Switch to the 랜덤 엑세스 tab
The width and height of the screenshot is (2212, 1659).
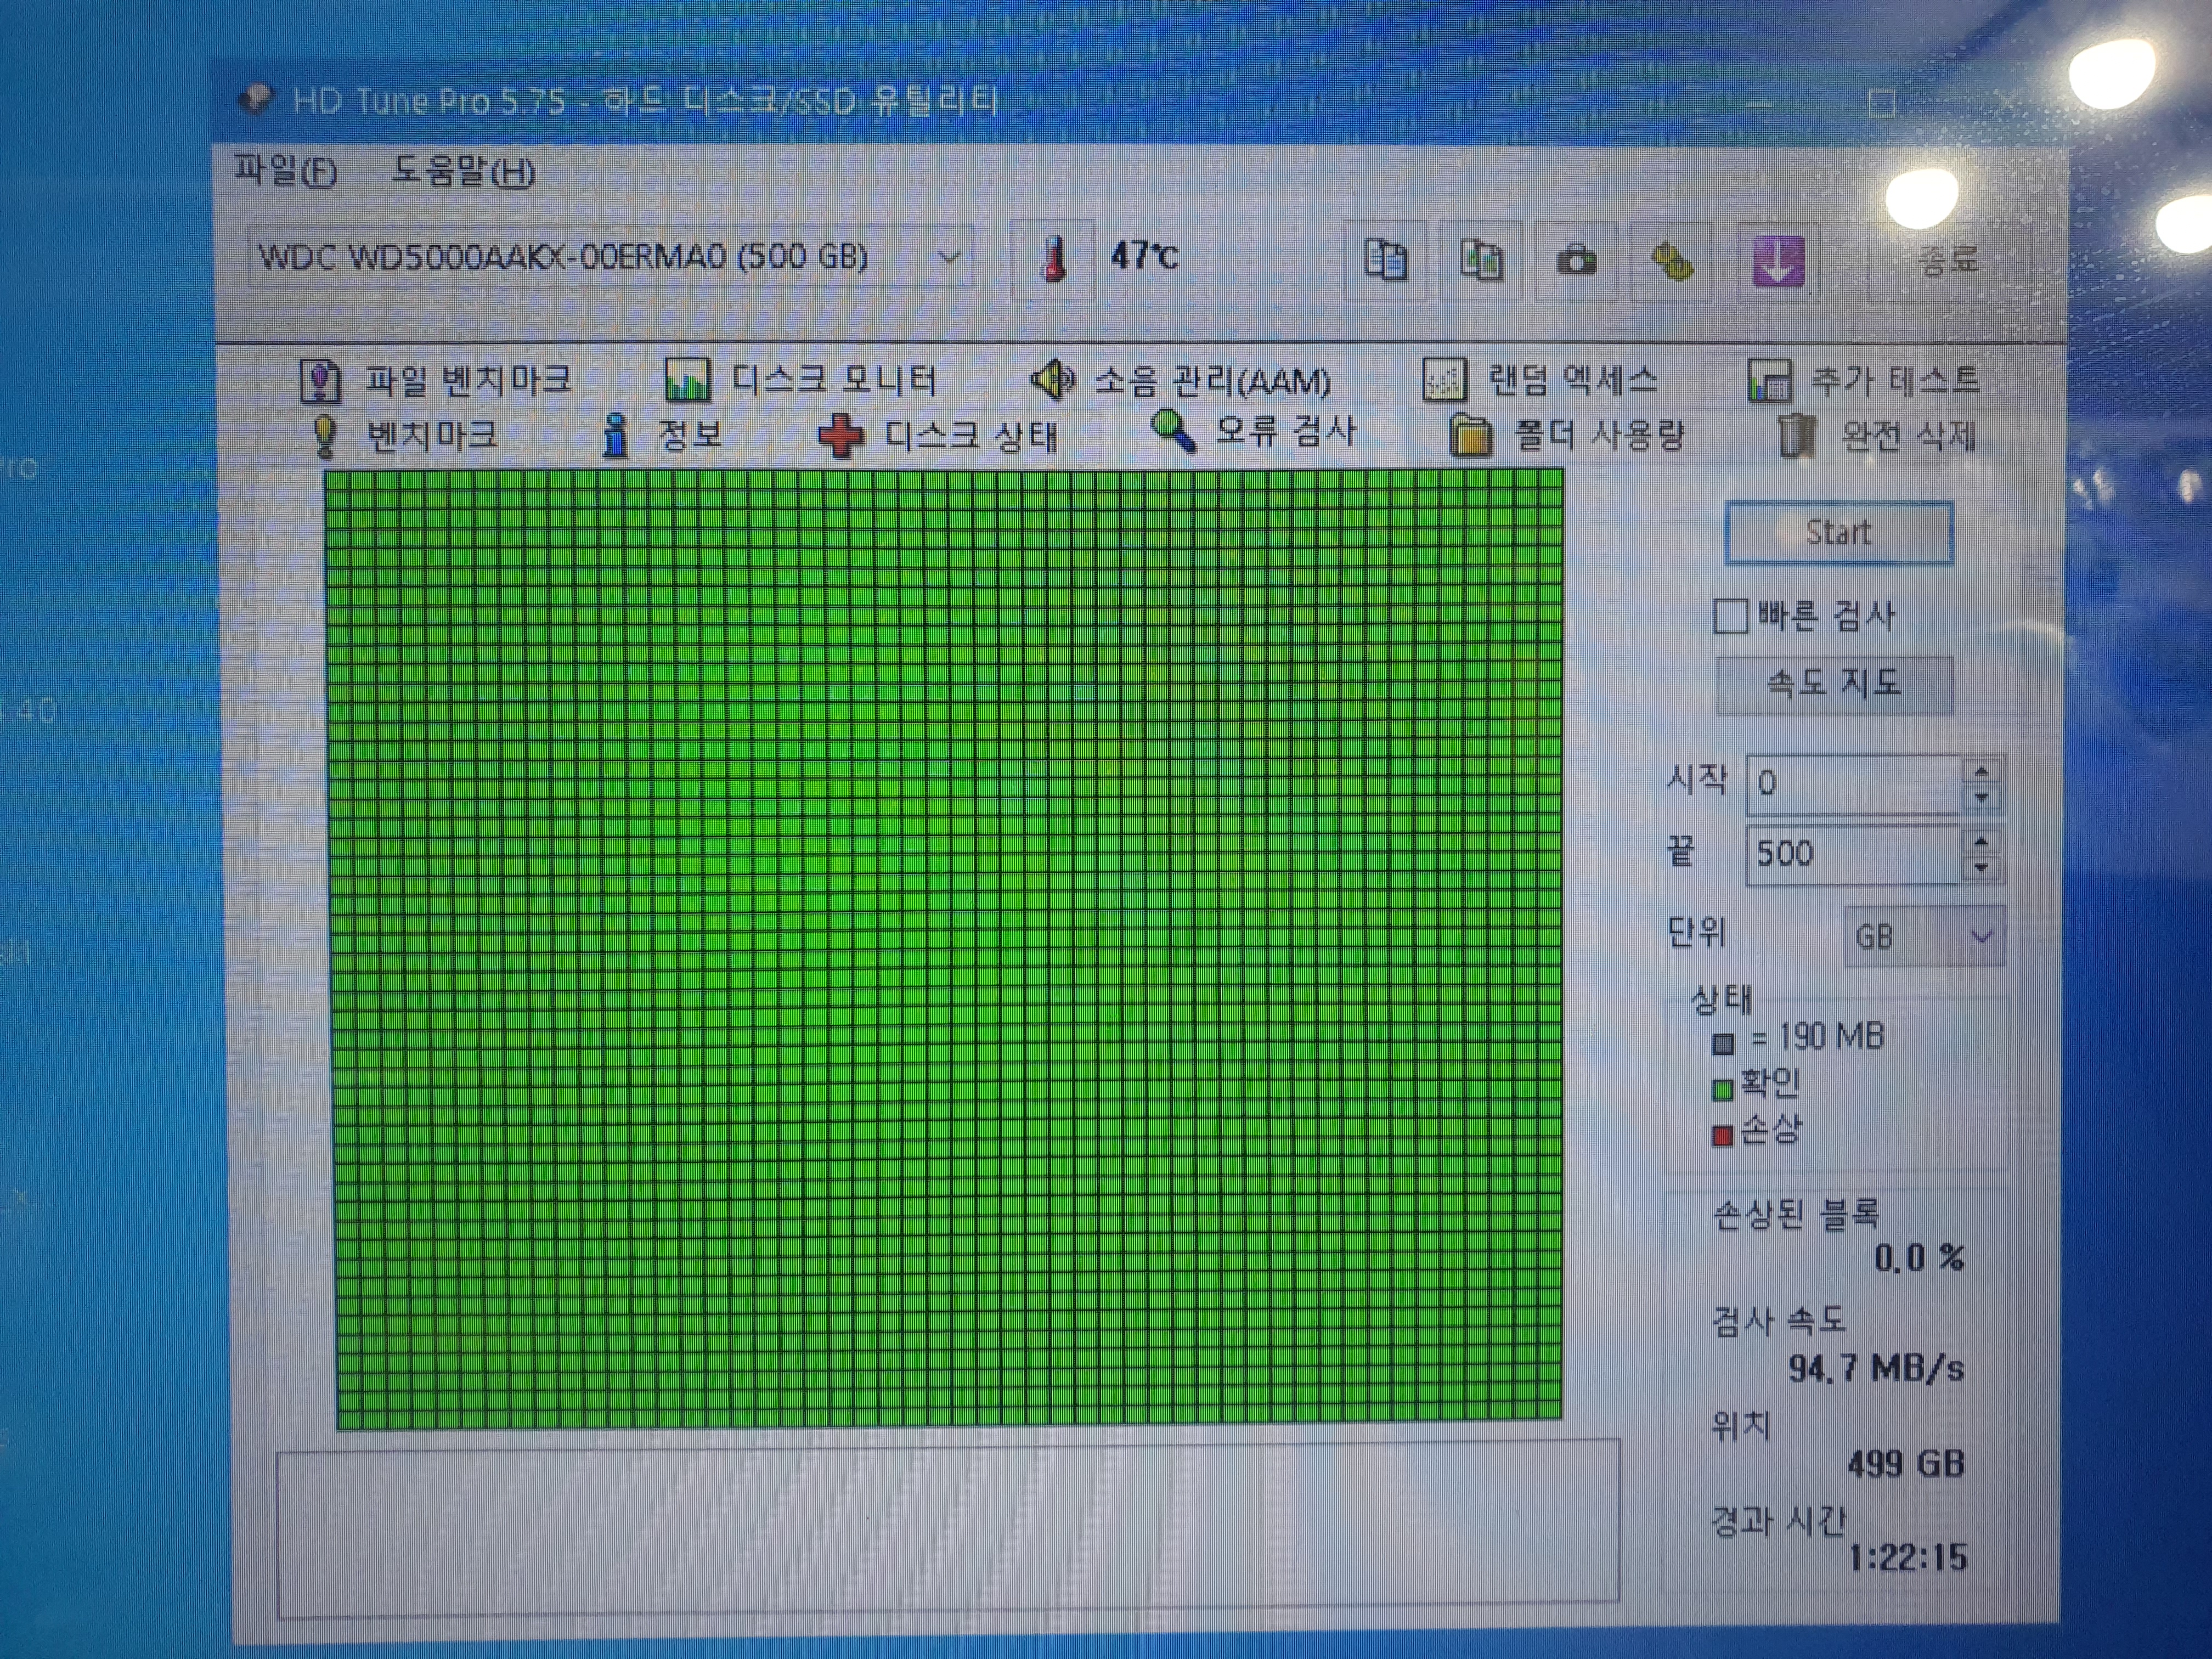(1540, 380)
